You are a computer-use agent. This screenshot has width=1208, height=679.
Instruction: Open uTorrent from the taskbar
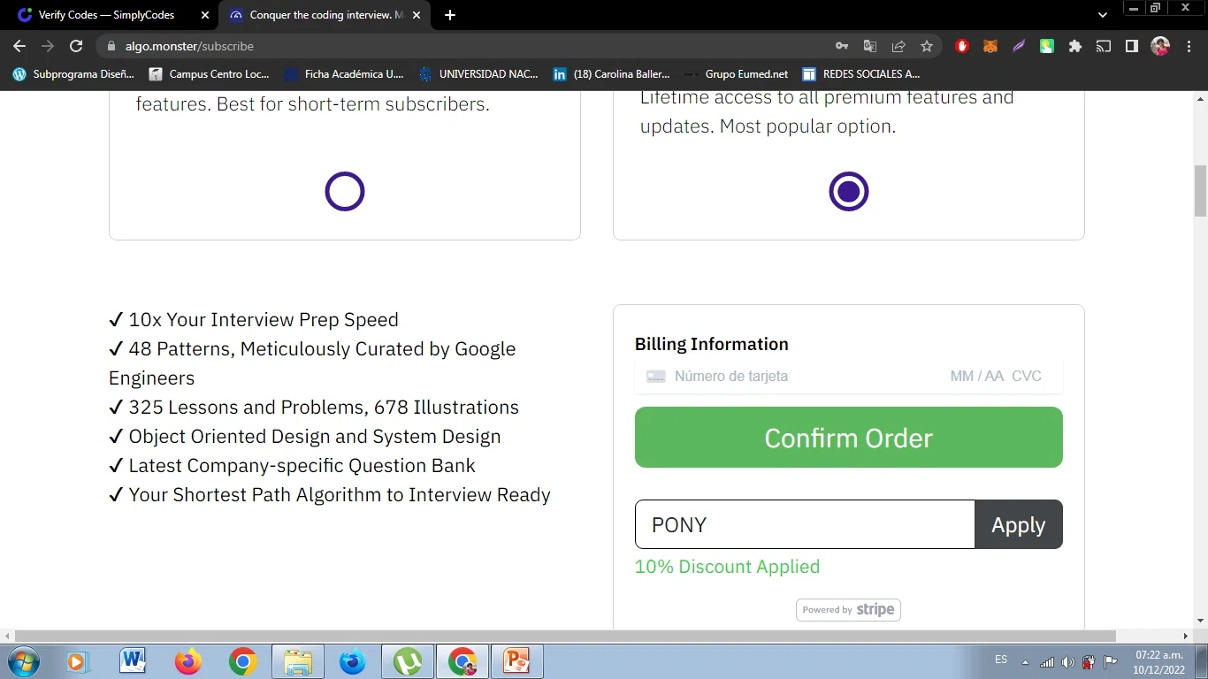click(407, 661)
